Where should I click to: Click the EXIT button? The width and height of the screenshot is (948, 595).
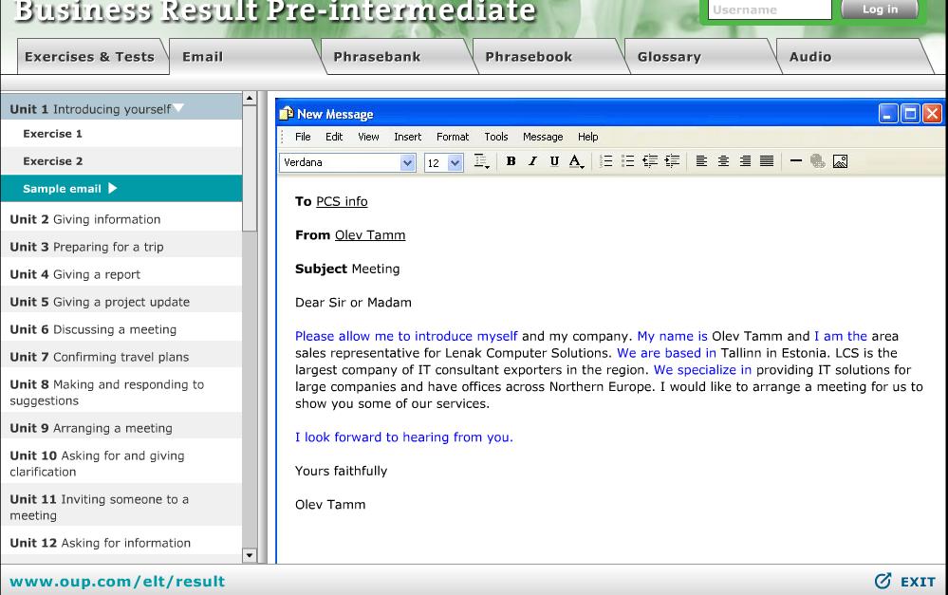918,582
